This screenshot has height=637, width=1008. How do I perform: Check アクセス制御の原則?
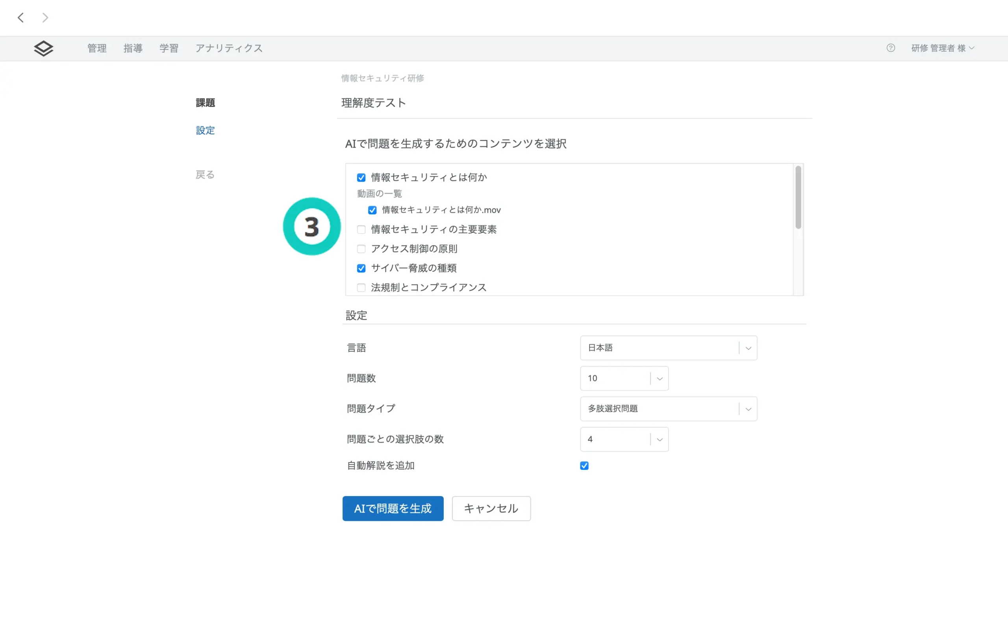(361, 249)
